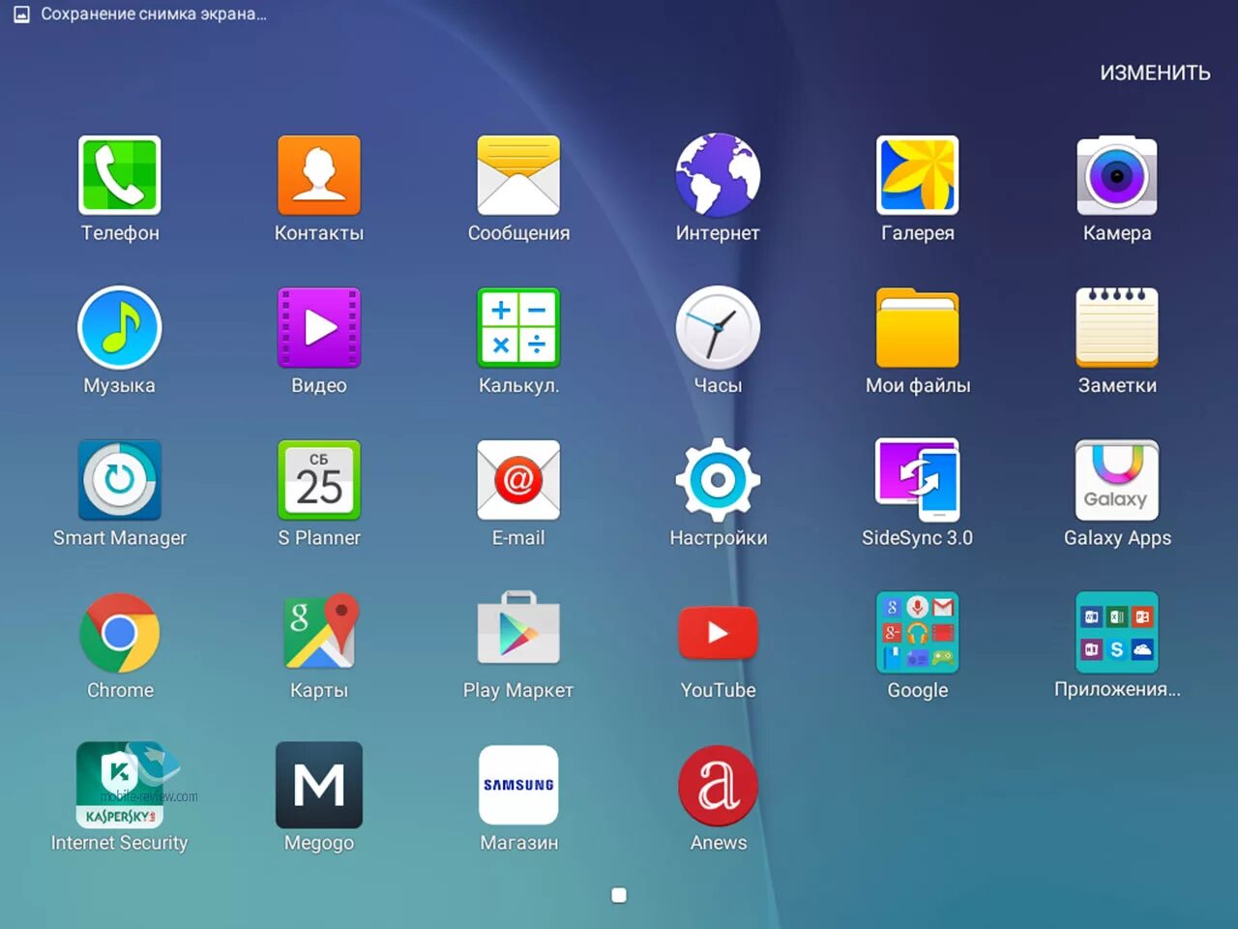Tap the screenshot saving notification icon
The image size is (1238, 929).
click(21, 15)
